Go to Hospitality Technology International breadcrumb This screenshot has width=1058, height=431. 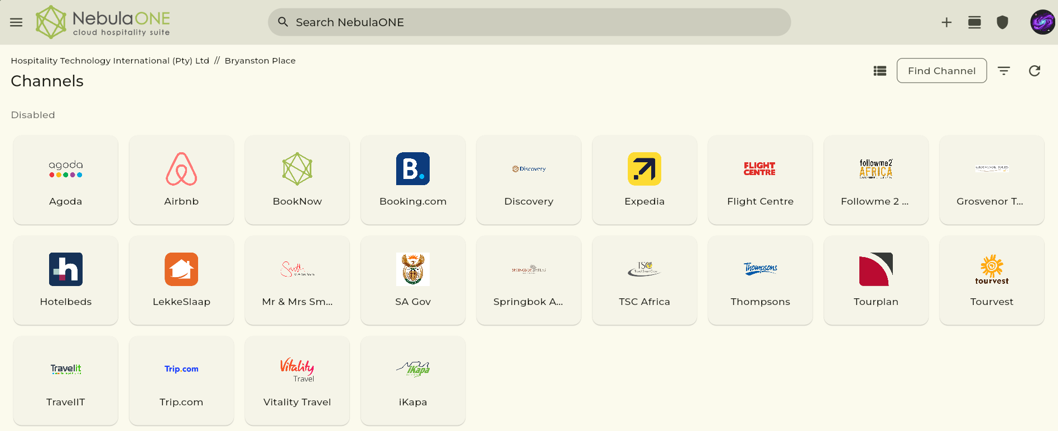point(110,61)
